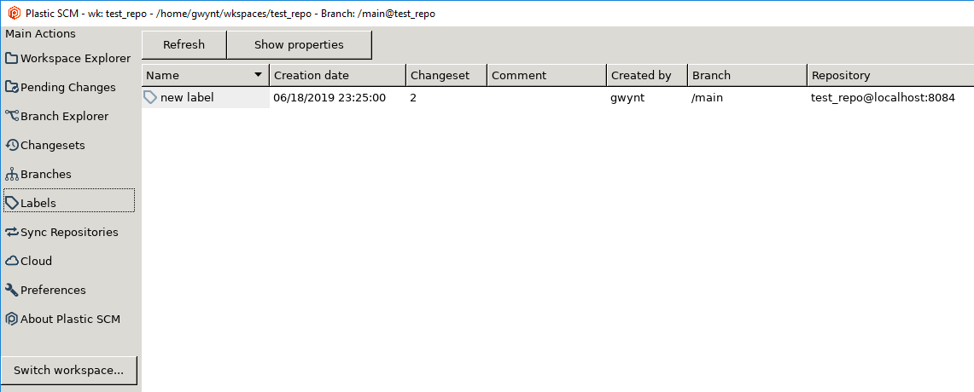
Task: Select Labels in the sidebar
Action: 69,200
